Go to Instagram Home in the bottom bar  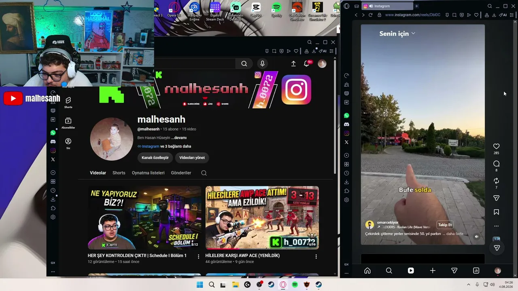point(367,271)
